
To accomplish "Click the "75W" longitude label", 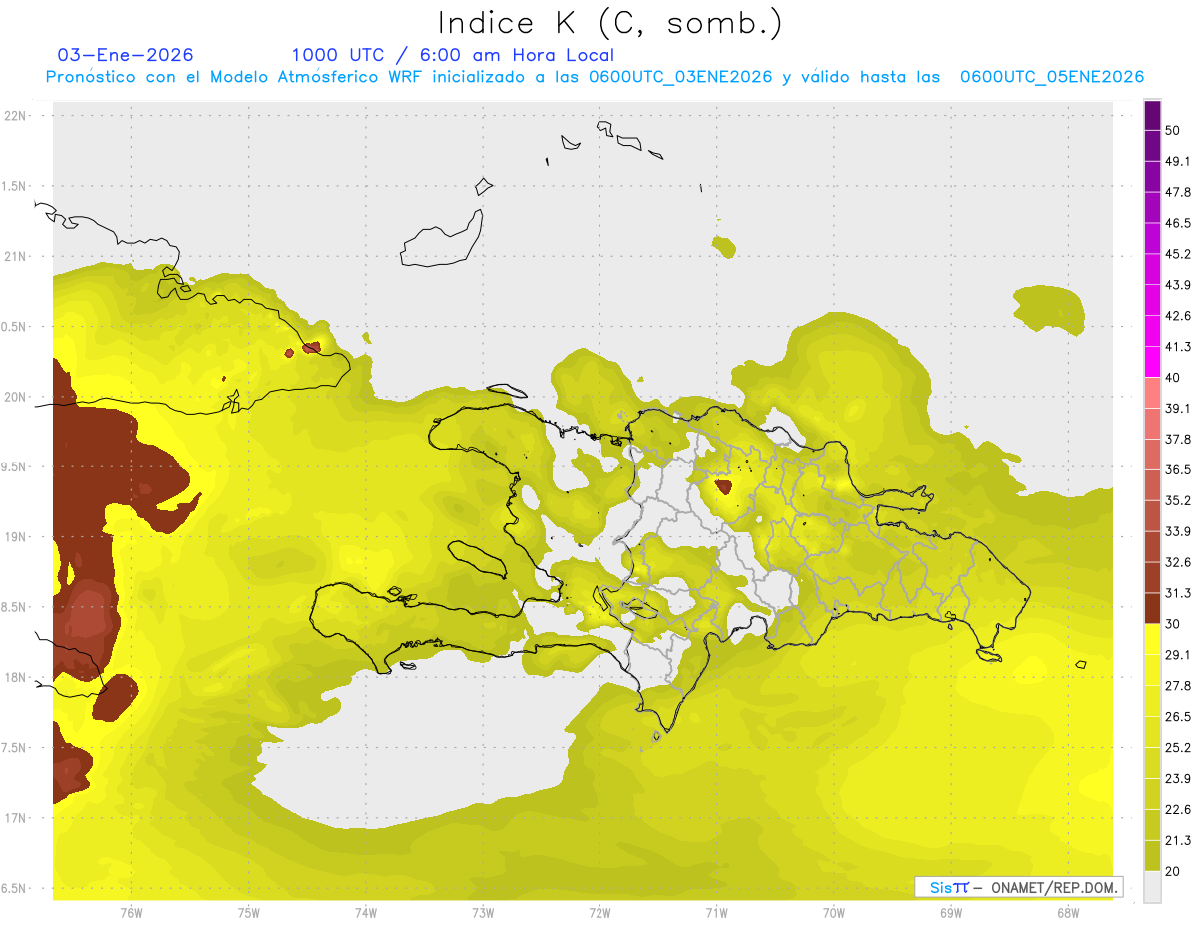I will coord(249,913).
